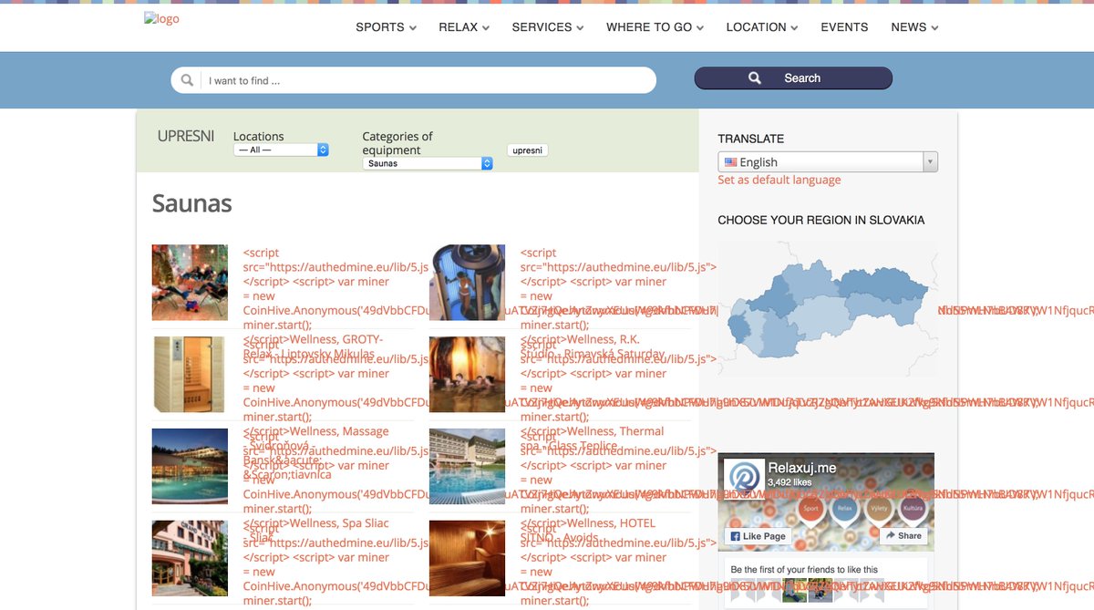The height and width of the screenshot is (610, 1094).
Task: Open thumbnail of Wellness GROTY-Relax listing
Action: [190, 282]
